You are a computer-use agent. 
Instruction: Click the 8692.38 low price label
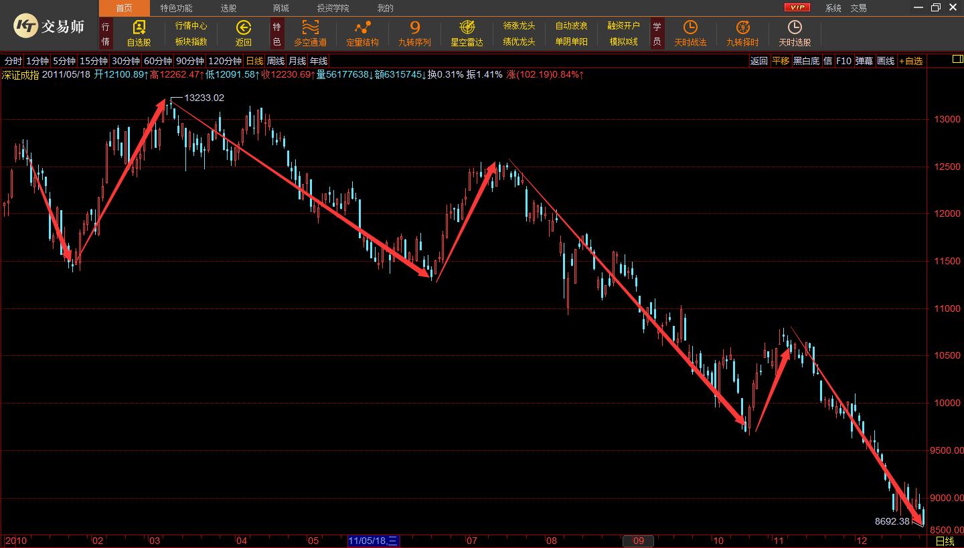point(892,521)
